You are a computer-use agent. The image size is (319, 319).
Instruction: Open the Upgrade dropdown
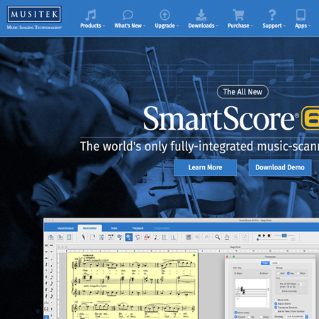click(167, 19)
